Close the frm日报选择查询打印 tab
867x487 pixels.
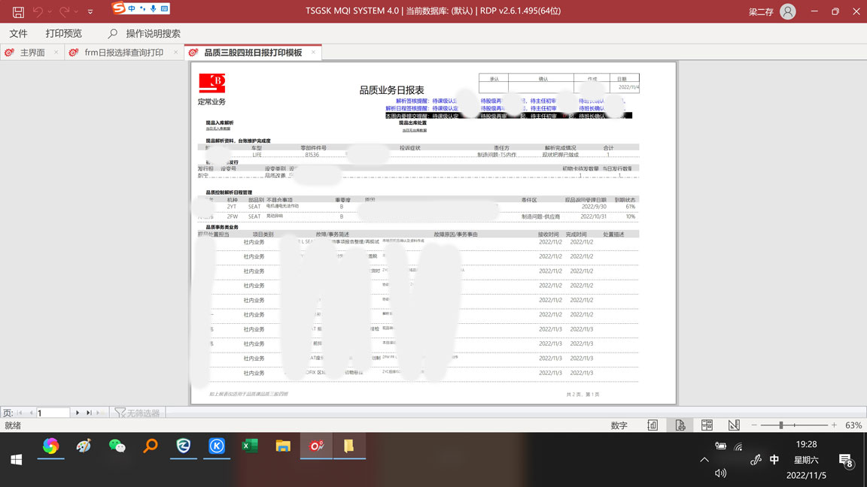[x=176, y=53]
